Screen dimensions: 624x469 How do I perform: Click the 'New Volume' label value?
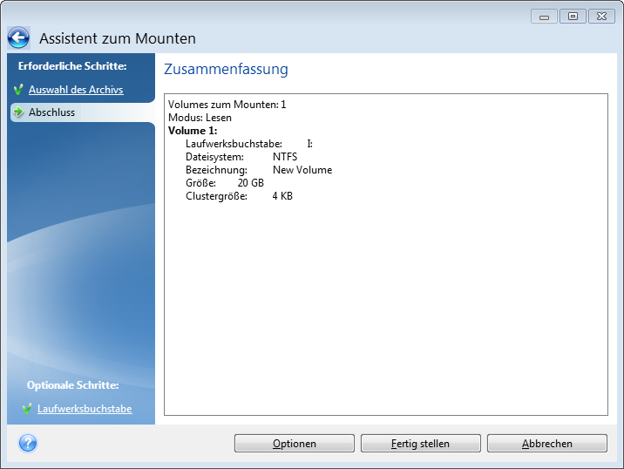coord(302,170)
